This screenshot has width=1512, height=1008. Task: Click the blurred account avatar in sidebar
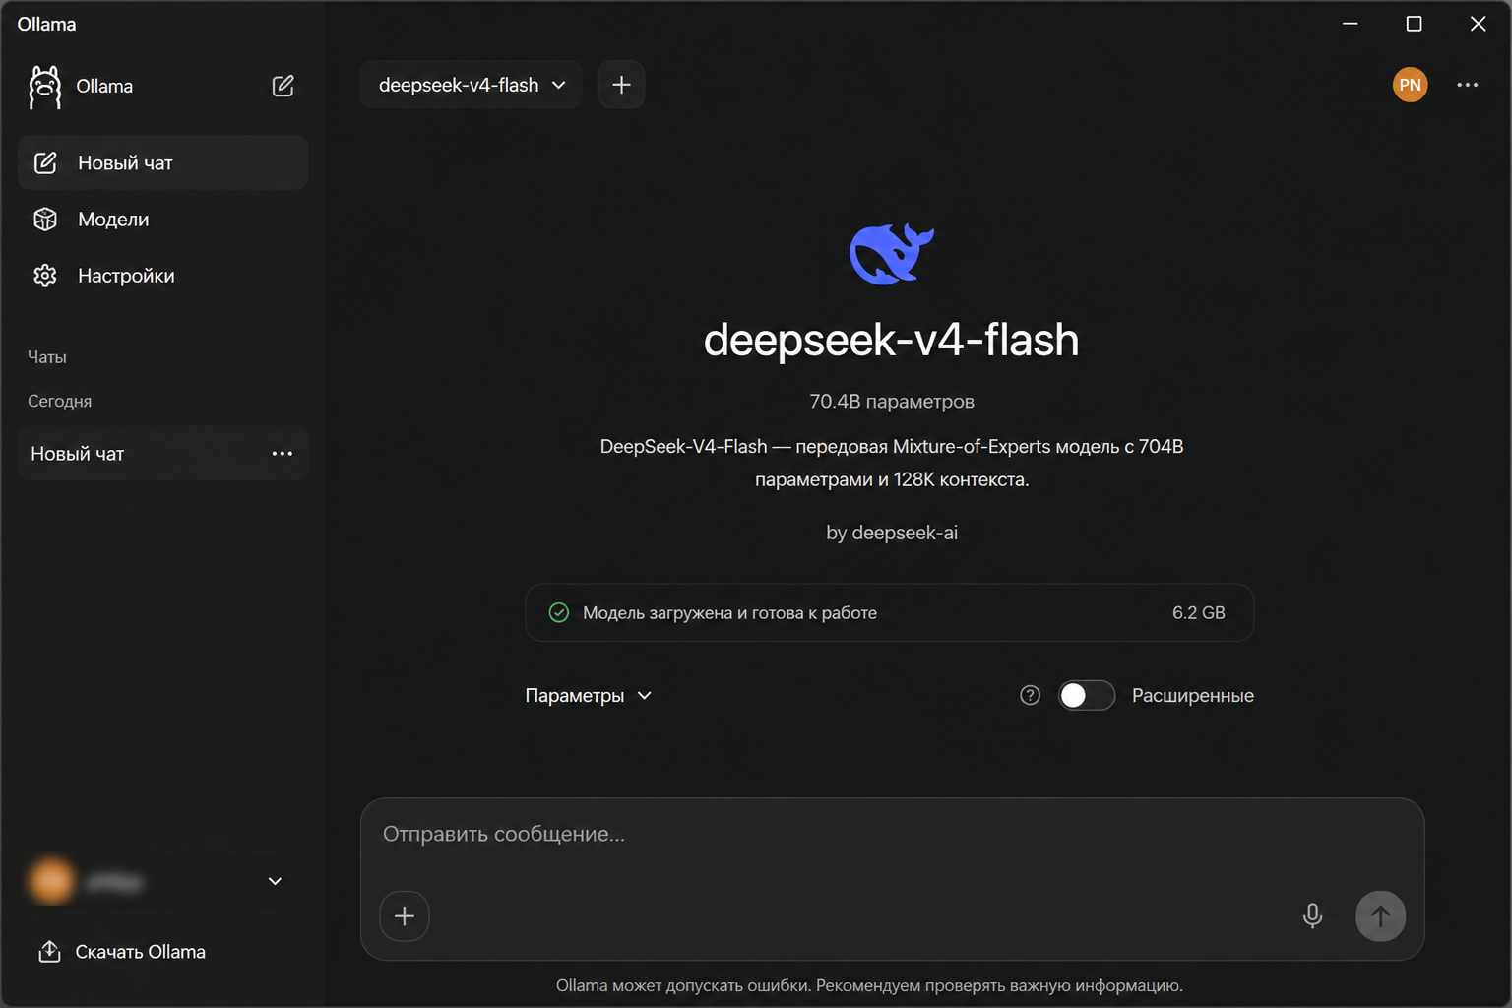click(x=51, y=881)
